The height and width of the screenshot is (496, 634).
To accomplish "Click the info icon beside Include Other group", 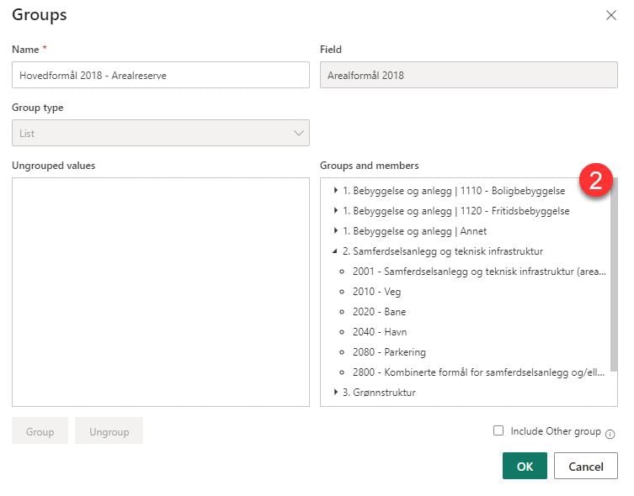I will [x=610, y=434].
